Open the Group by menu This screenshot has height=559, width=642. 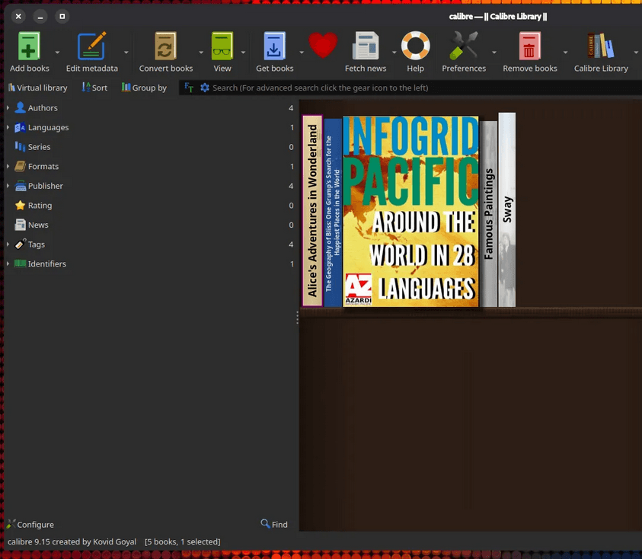(144, 88)
